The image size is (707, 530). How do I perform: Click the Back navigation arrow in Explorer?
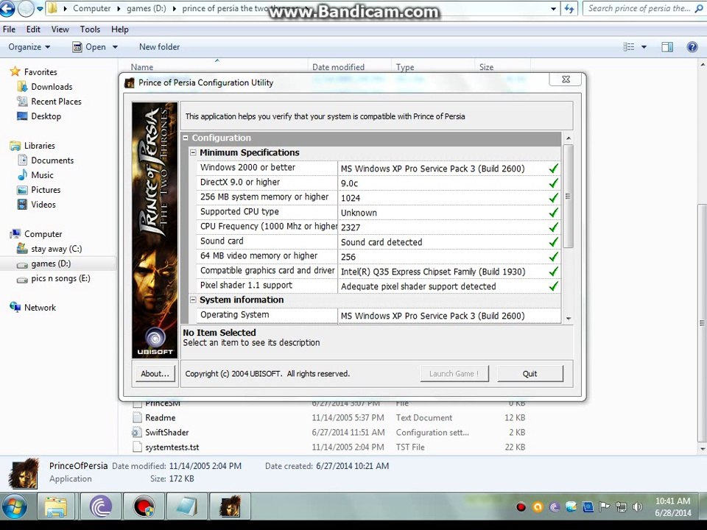7,8
